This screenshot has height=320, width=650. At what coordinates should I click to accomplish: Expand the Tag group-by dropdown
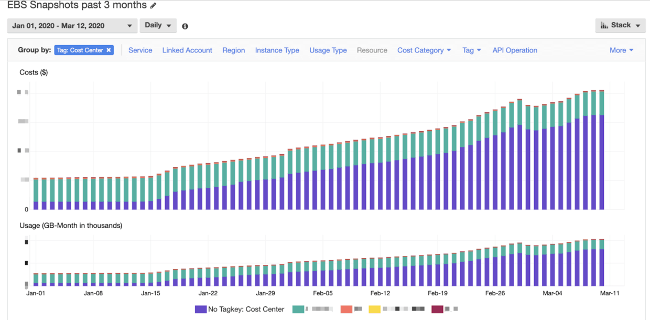(x=471, y=50)
